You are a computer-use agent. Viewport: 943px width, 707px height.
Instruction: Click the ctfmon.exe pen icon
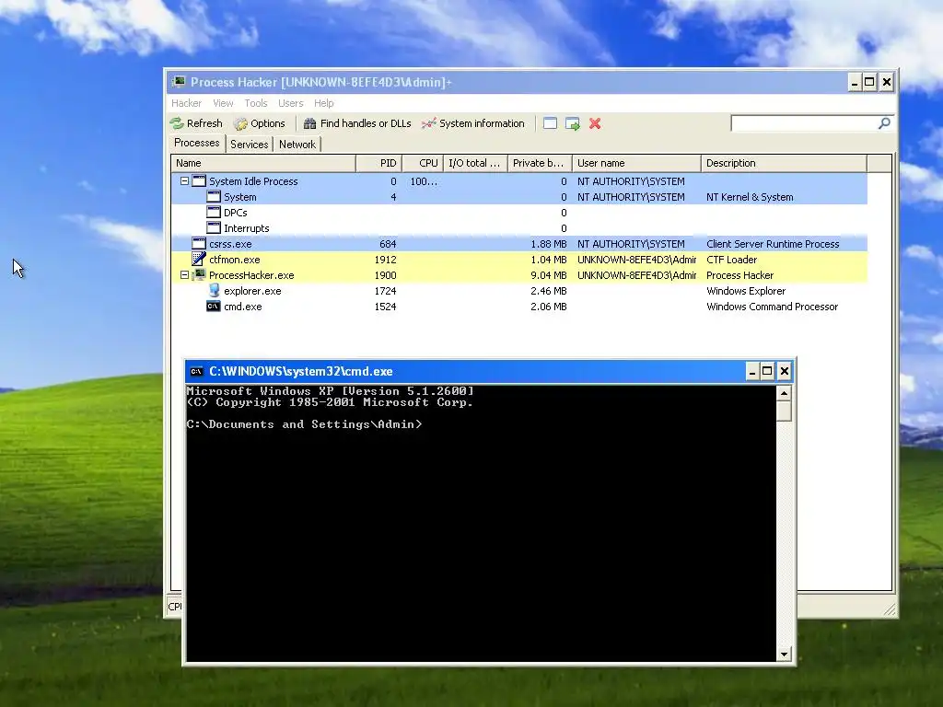pyautogui.click(x=199, y=259)
